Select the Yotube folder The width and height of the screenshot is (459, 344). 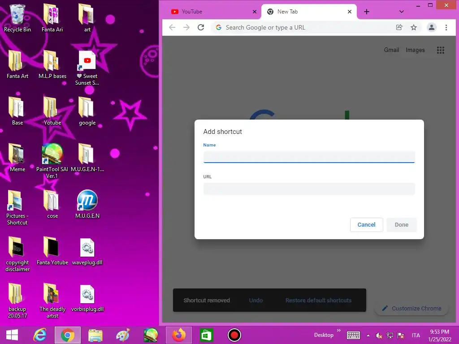52,111
